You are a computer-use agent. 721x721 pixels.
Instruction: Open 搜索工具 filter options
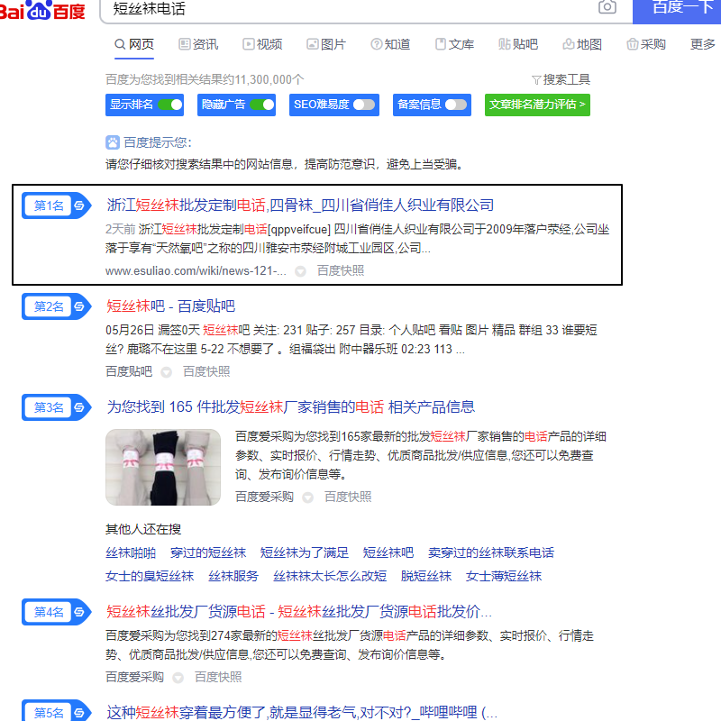coord(561,79)
